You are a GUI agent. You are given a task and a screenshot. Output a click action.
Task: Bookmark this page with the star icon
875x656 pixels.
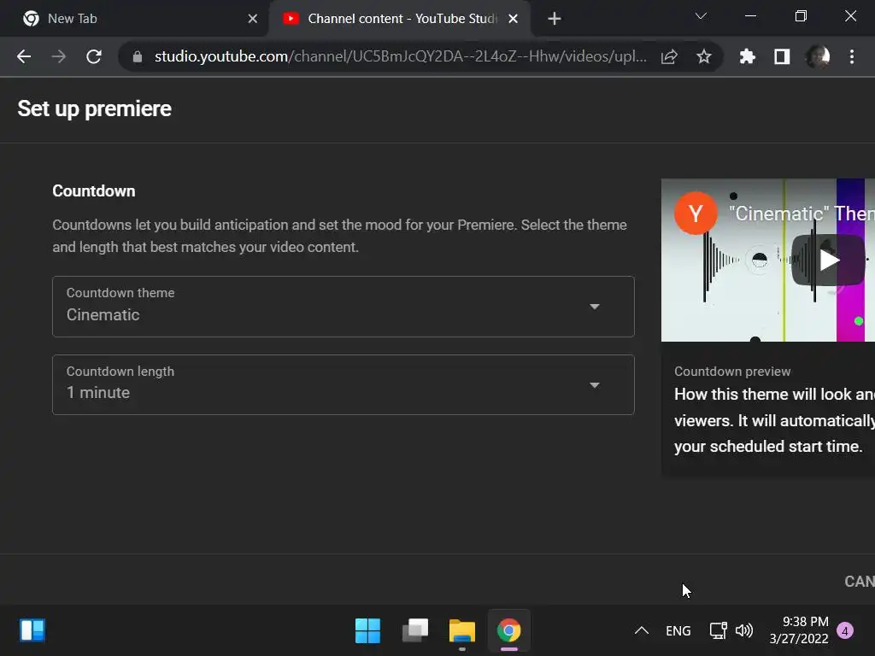coord(704,56)
